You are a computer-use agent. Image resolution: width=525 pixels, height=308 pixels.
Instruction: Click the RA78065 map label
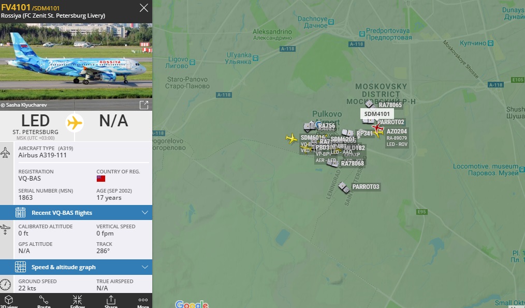coord(390,105)
